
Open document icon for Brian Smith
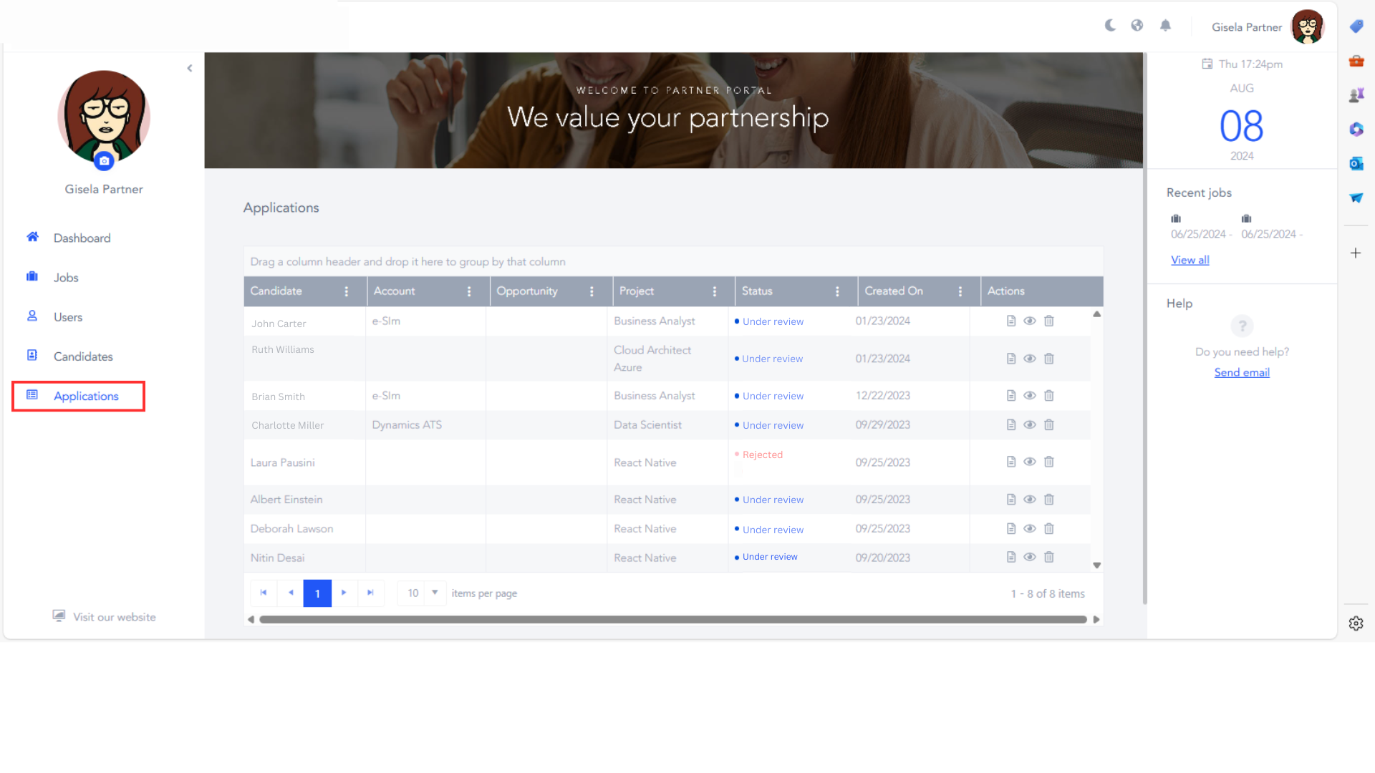point(1011,395)
